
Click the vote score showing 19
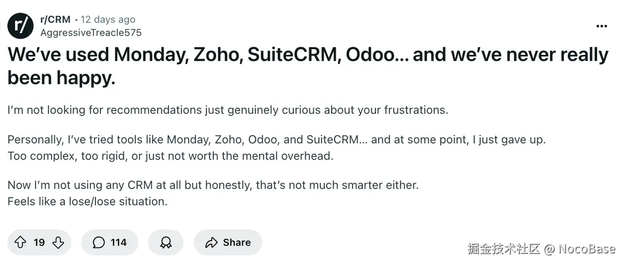tap(39, 242)
